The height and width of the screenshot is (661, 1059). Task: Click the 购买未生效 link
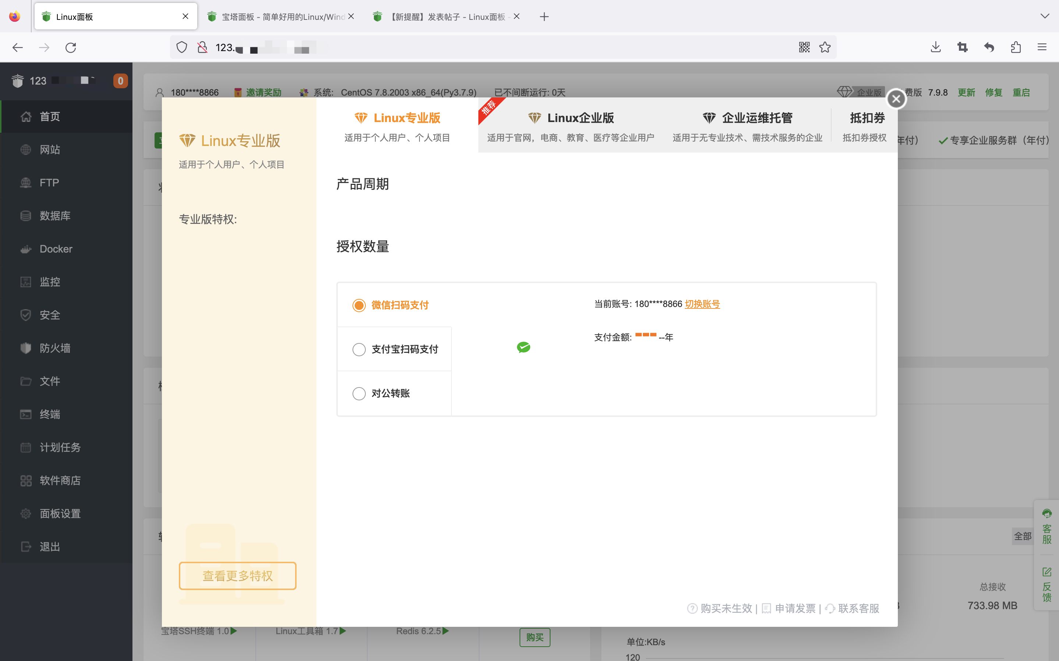(720, 608)
